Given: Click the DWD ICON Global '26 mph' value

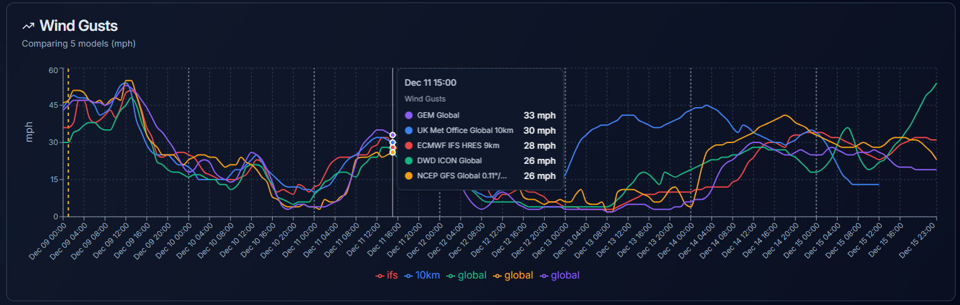Looking at the screenshot, I should (540, 161).
